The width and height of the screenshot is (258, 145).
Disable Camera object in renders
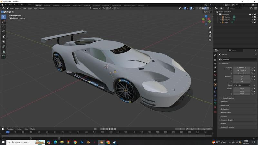pyautogui.click(x=255, y=17)
